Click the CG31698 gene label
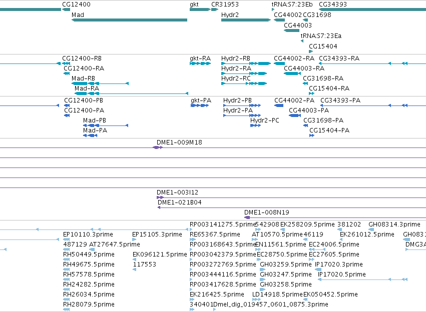 (317, 15)
